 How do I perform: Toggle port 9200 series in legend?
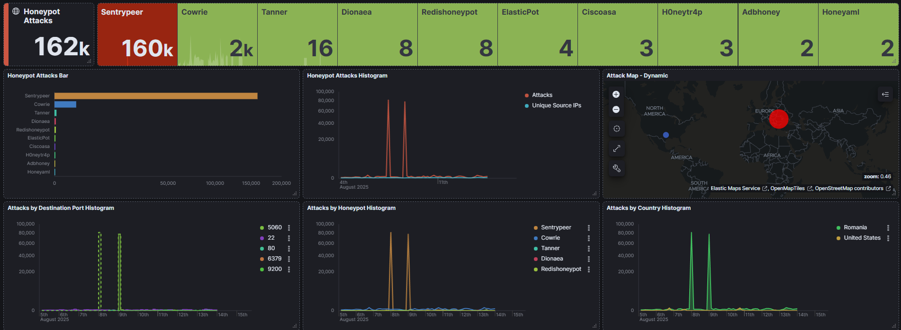275,269
